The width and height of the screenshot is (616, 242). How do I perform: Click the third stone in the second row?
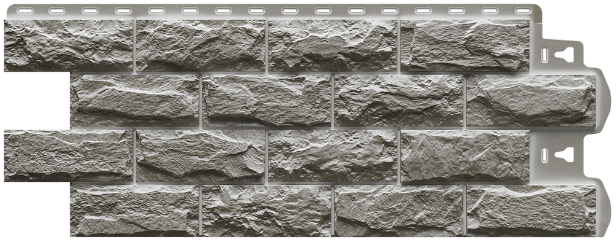[x=399, y=101]
